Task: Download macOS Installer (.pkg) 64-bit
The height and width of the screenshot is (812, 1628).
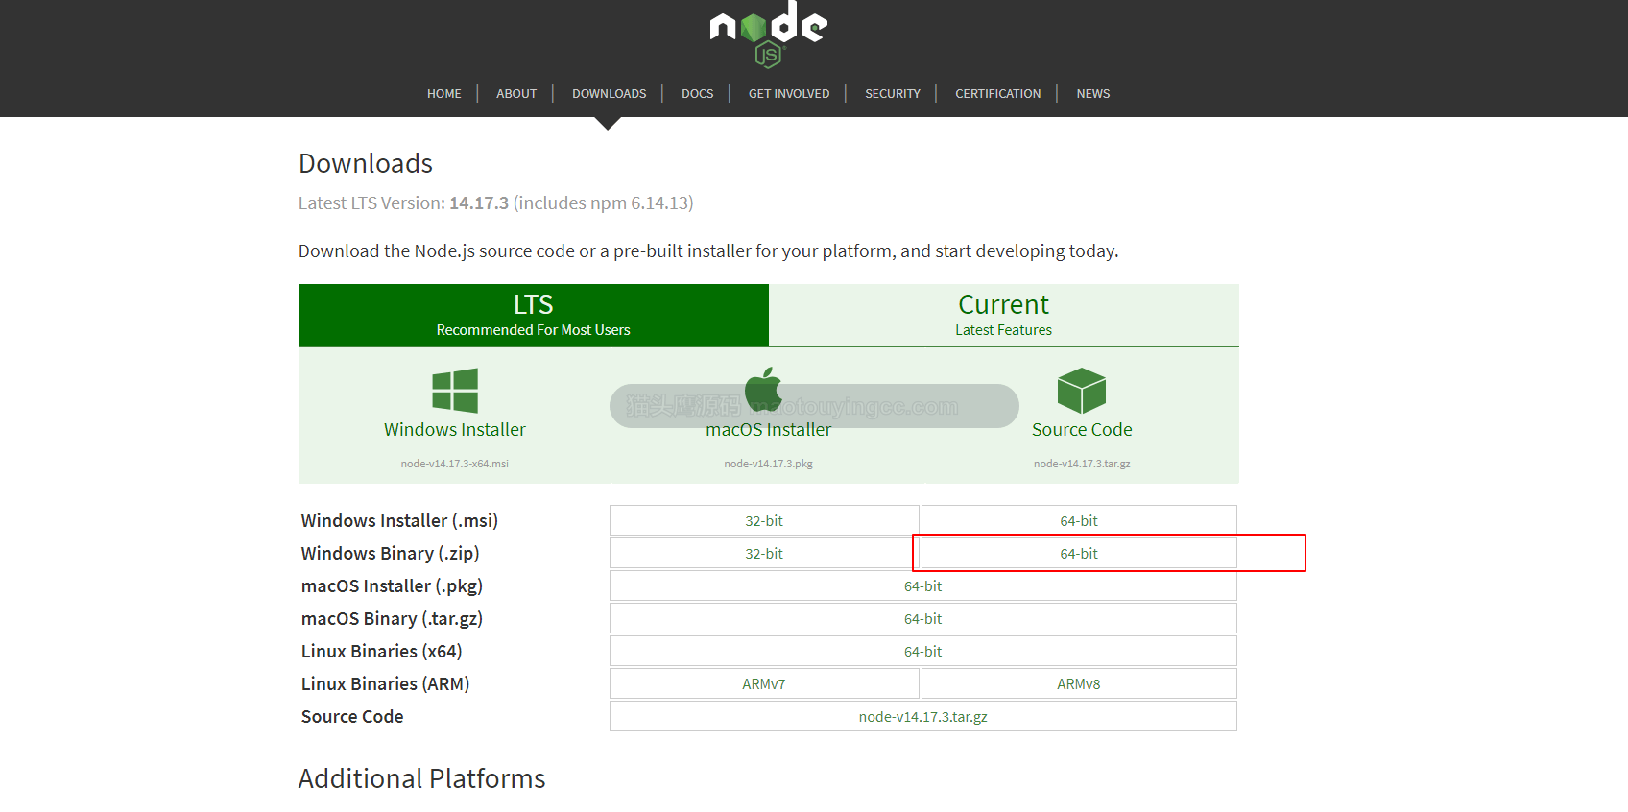Action: point(923,585)
